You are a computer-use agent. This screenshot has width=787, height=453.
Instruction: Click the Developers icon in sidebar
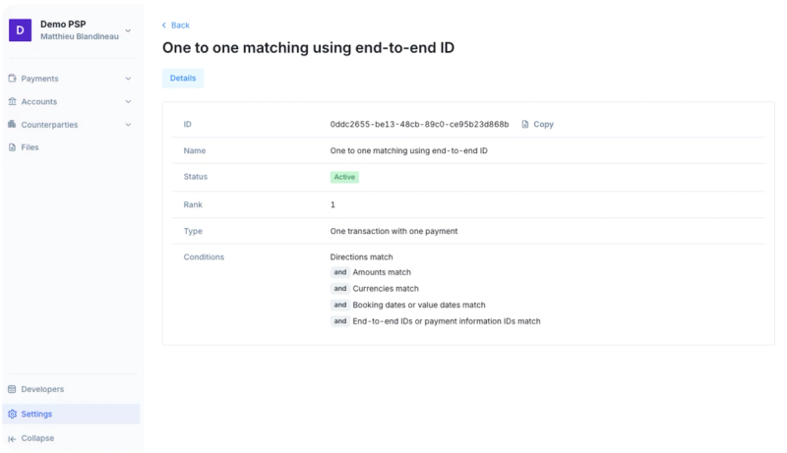[x=12, y=389]
